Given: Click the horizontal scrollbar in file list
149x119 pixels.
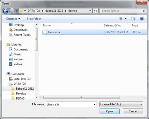Looking at the screenshot, I should pos(81,97).
